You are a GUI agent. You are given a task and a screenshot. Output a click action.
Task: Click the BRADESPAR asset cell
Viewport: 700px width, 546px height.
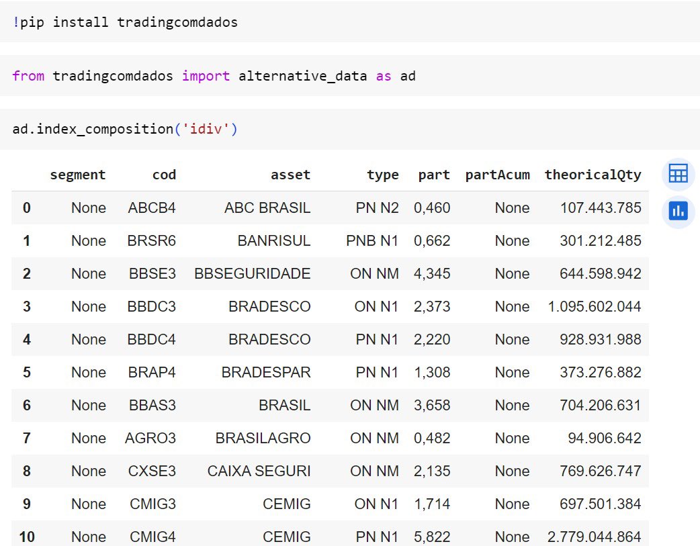pyautogui.click(x=266, y=372)
